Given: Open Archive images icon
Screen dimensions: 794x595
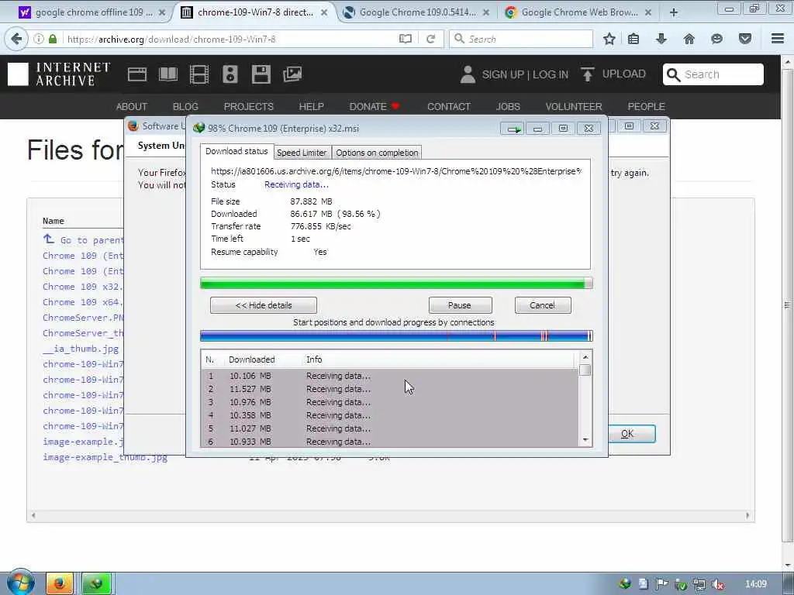Looking at the screenshot, I should (x=292, y=74).
